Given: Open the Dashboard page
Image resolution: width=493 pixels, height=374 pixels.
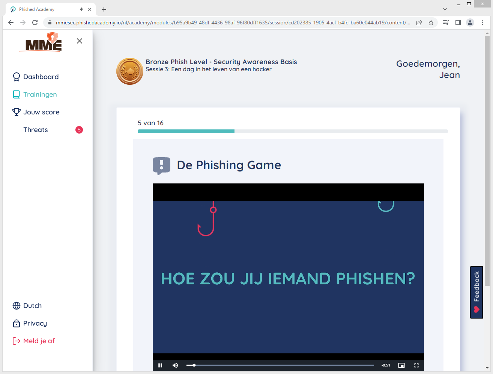Looking at the screenshot, I should pos(41,77).
